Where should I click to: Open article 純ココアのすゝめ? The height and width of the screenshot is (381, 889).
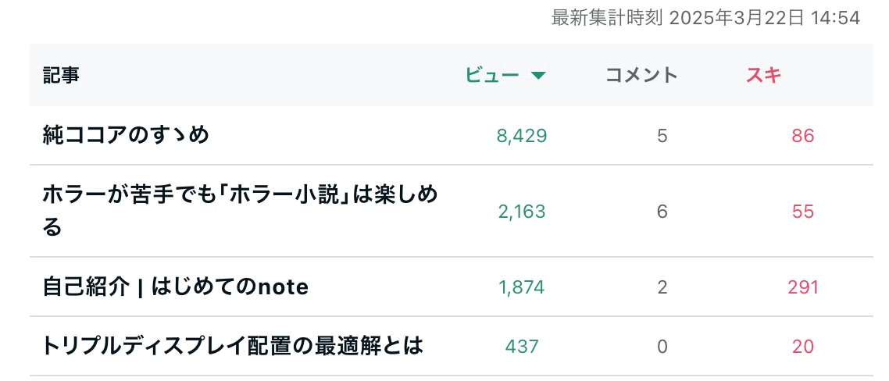tap(126, 136)
